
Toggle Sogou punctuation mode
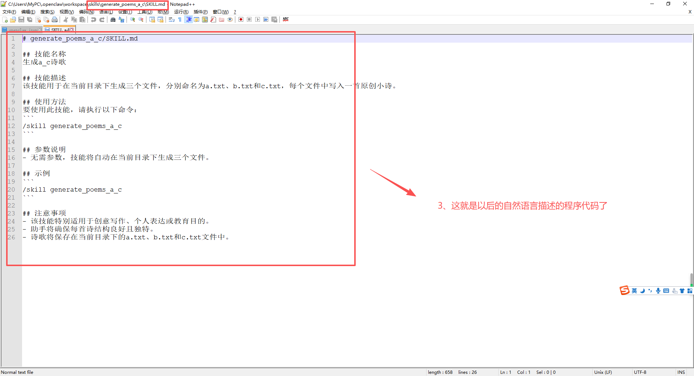point(650,291)
